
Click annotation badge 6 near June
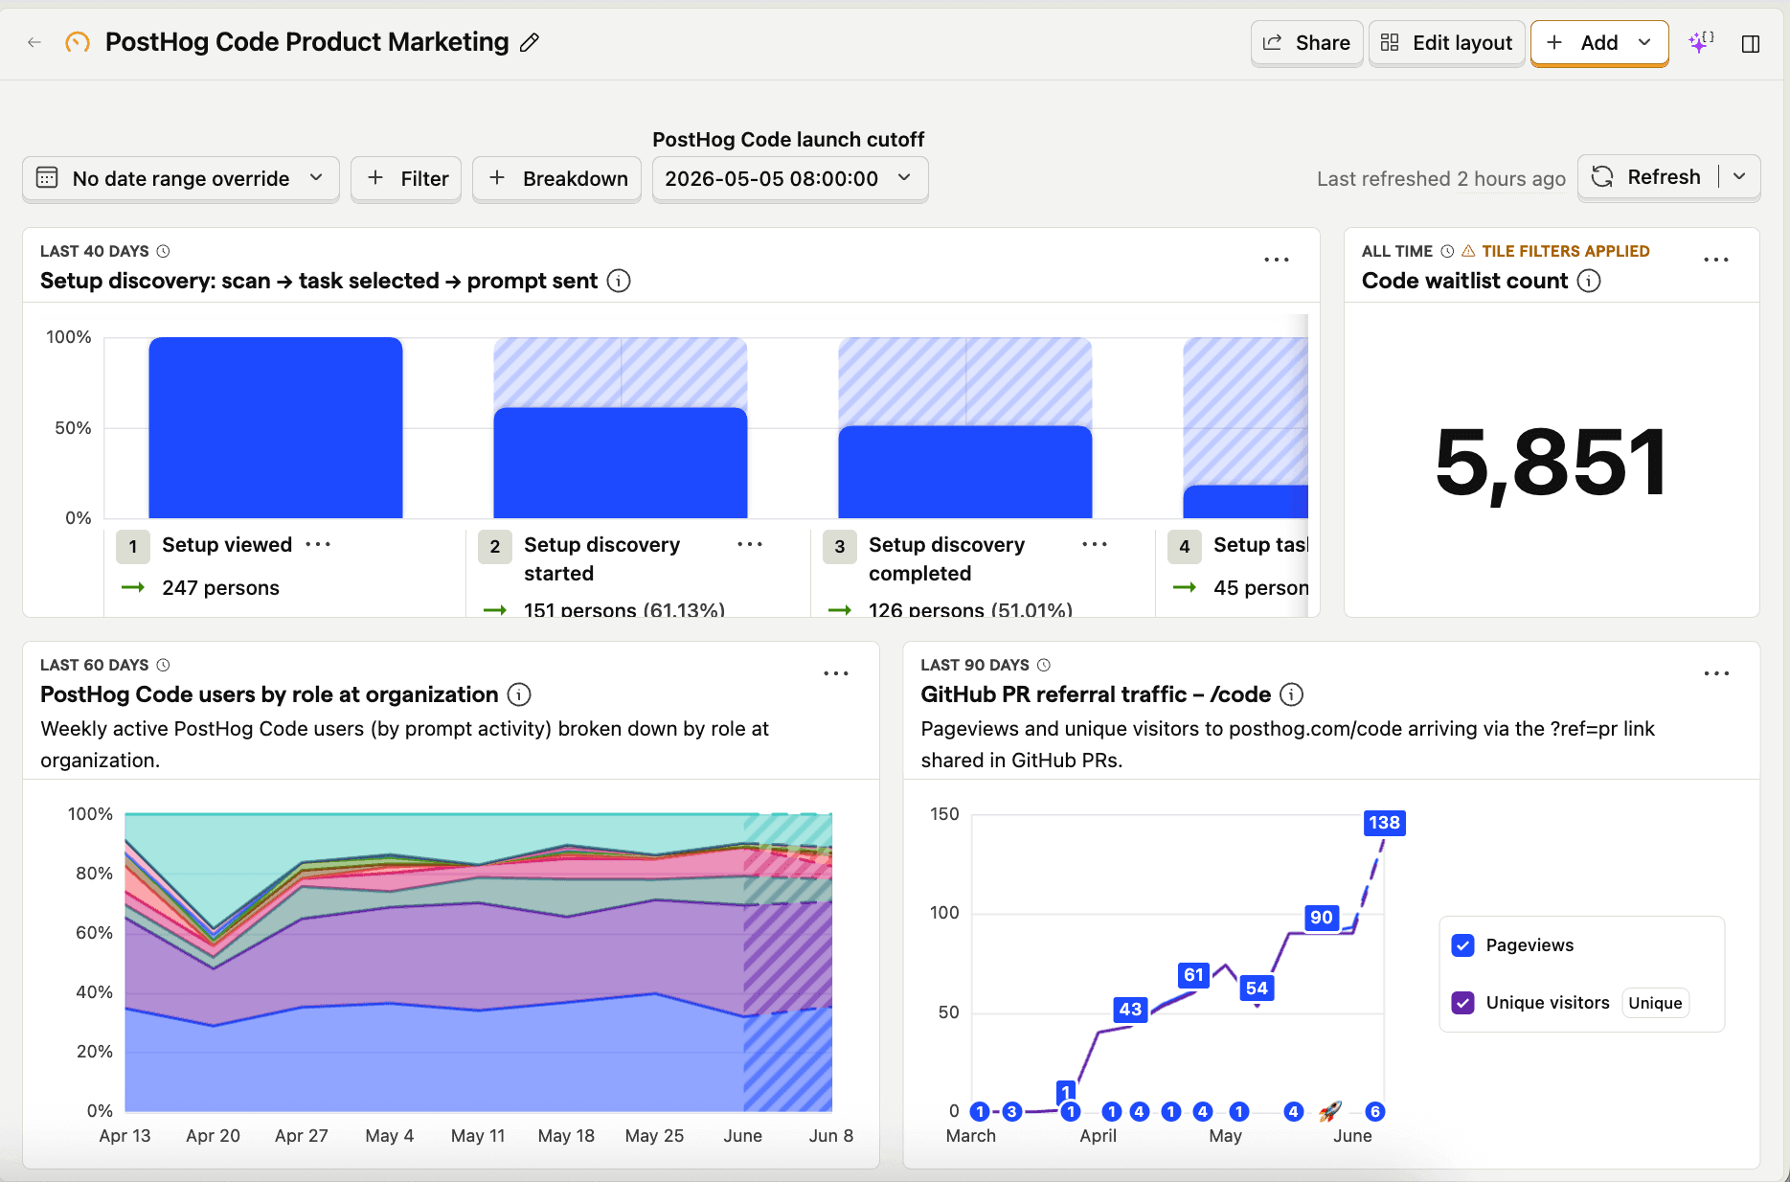pos(1375,1112)
